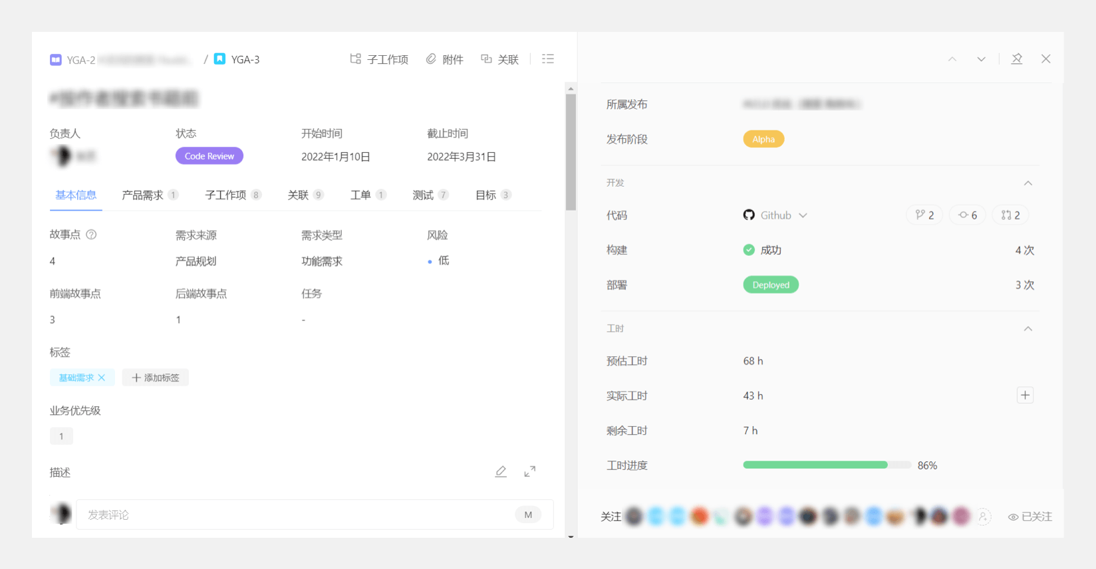Click the 添加标签 button
Viewport: 1096px width, 569px height.
[156, 378]
